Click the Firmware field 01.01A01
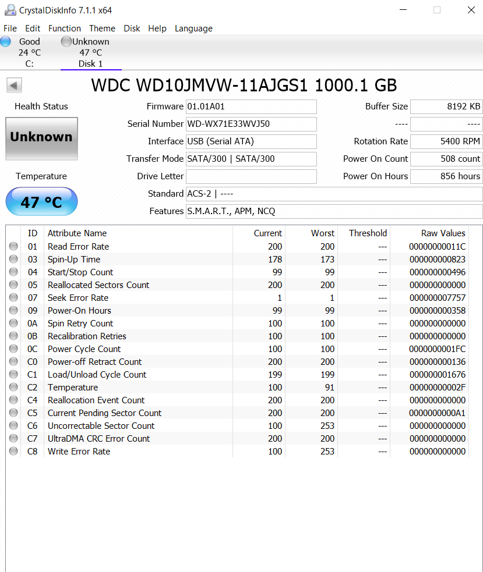 click(251, 106)
